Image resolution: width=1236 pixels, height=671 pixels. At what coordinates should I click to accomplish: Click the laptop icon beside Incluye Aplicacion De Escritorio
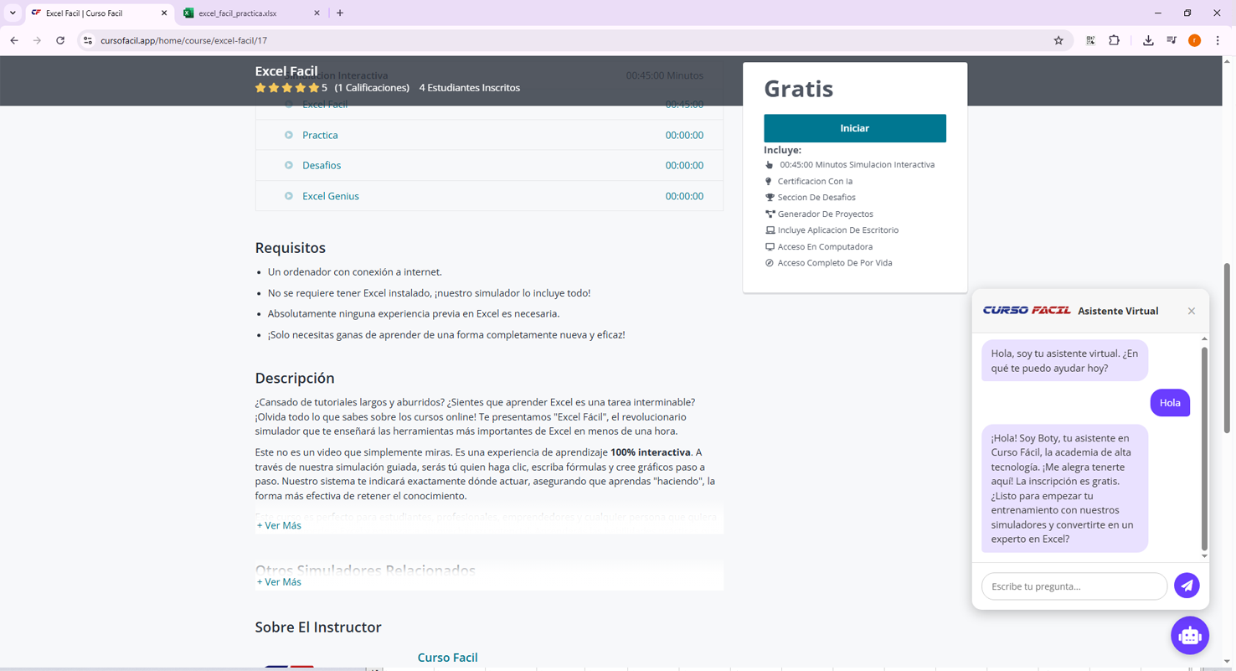point(770,230)
